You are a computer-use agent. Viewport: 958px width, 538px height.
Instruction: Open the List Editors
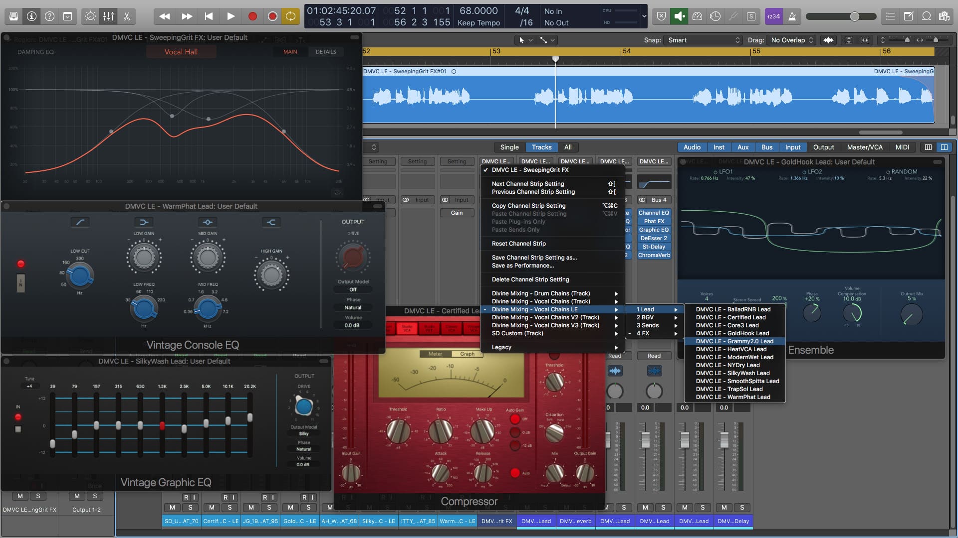[x=890, y=16]
